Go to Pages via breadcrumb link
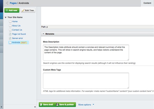154x109 pixels. pyautogui.click(x=13, y=3)
